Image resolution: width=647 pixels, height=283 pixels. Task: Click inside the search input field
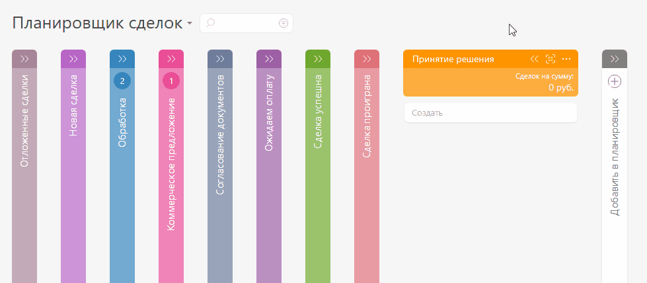click(x=247, y=23)
